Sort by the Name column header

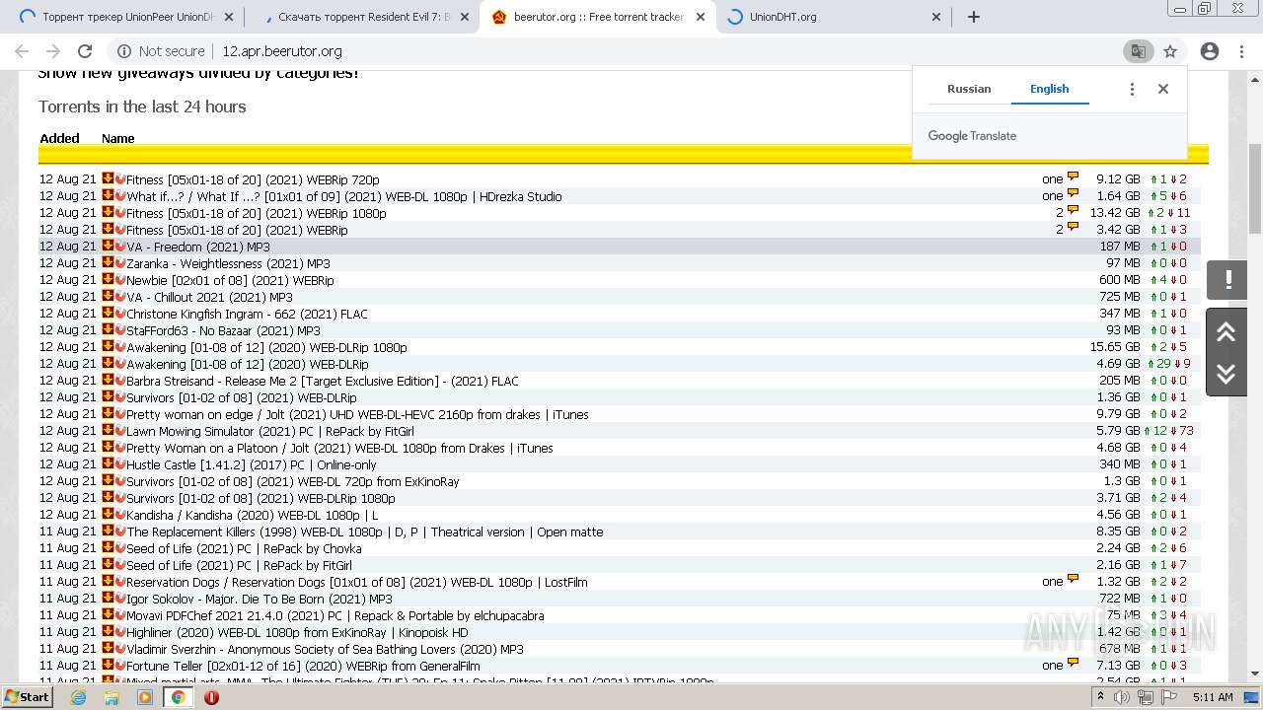(117, 138)
